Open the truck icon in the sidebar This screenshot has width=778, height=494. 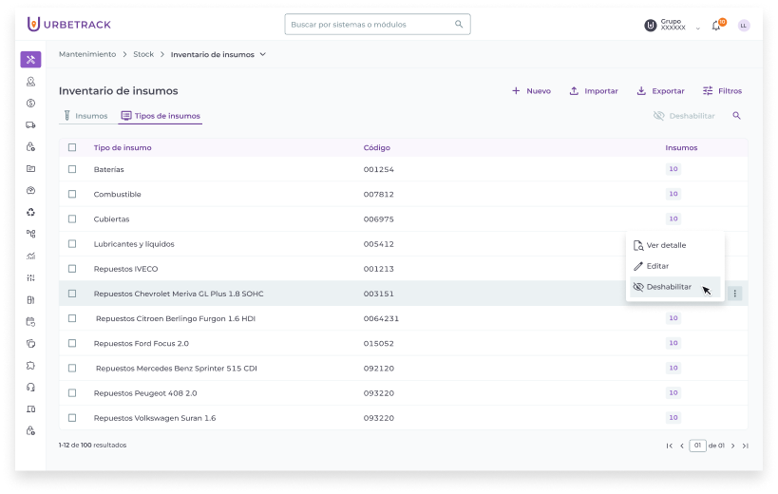pos(30,124)
